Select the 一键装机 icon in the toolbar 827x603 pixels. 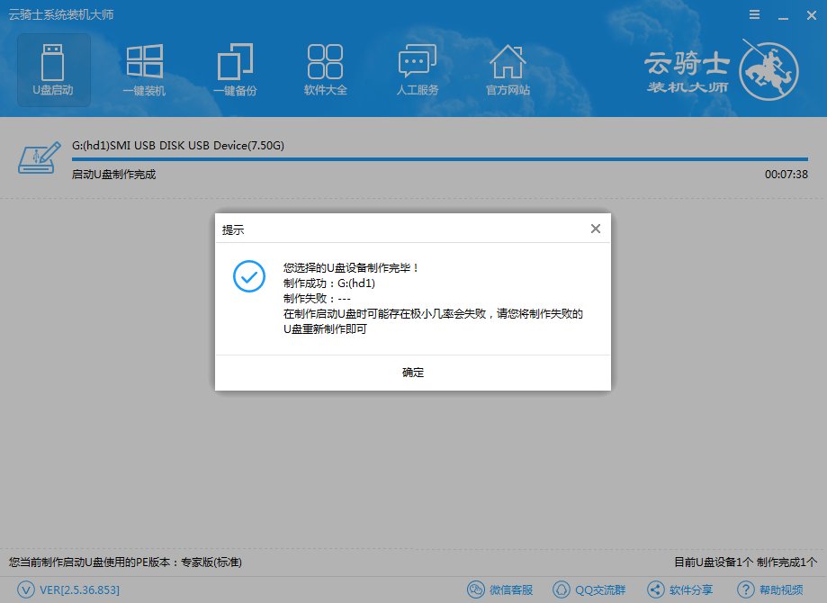tap(144, 69)
